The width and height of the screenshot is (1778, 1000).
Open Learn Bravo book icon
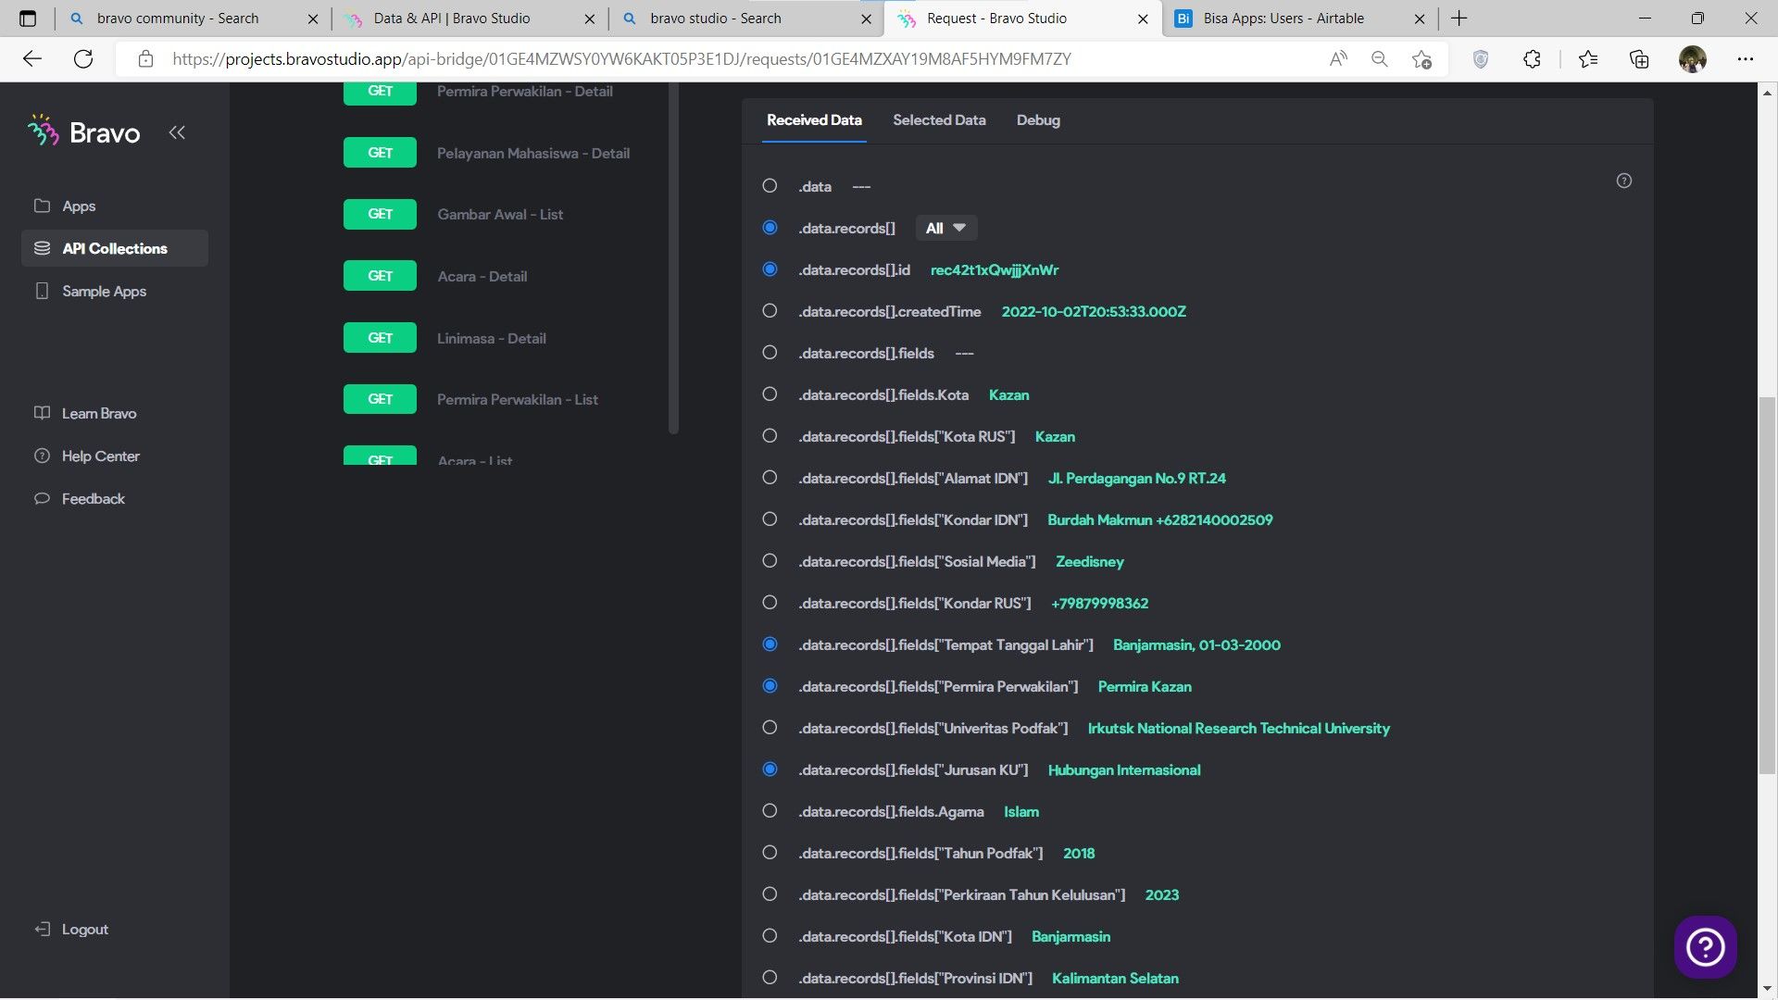point(42,413)
